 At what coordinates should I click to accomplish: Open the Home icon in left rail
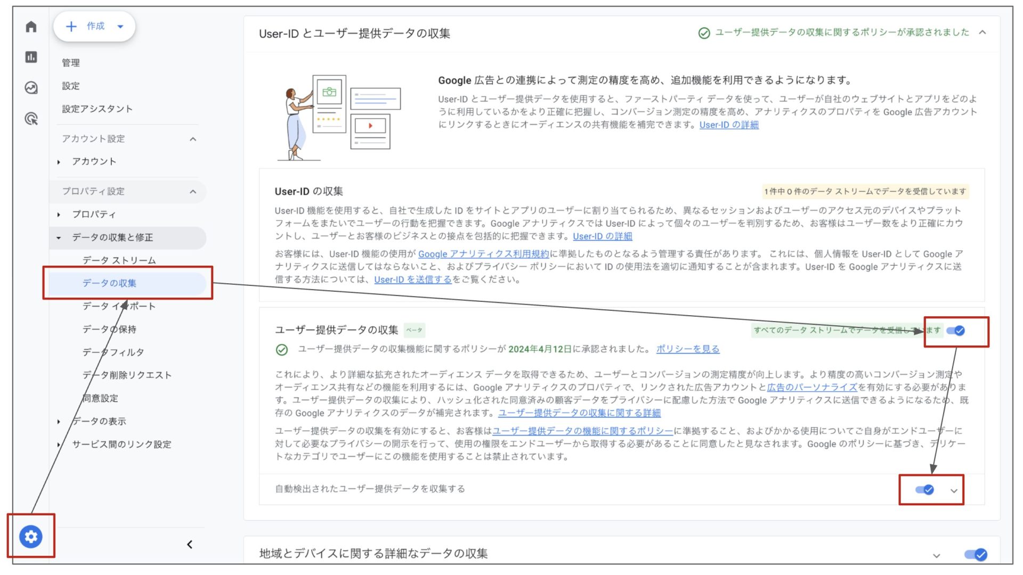pos(31,27)
